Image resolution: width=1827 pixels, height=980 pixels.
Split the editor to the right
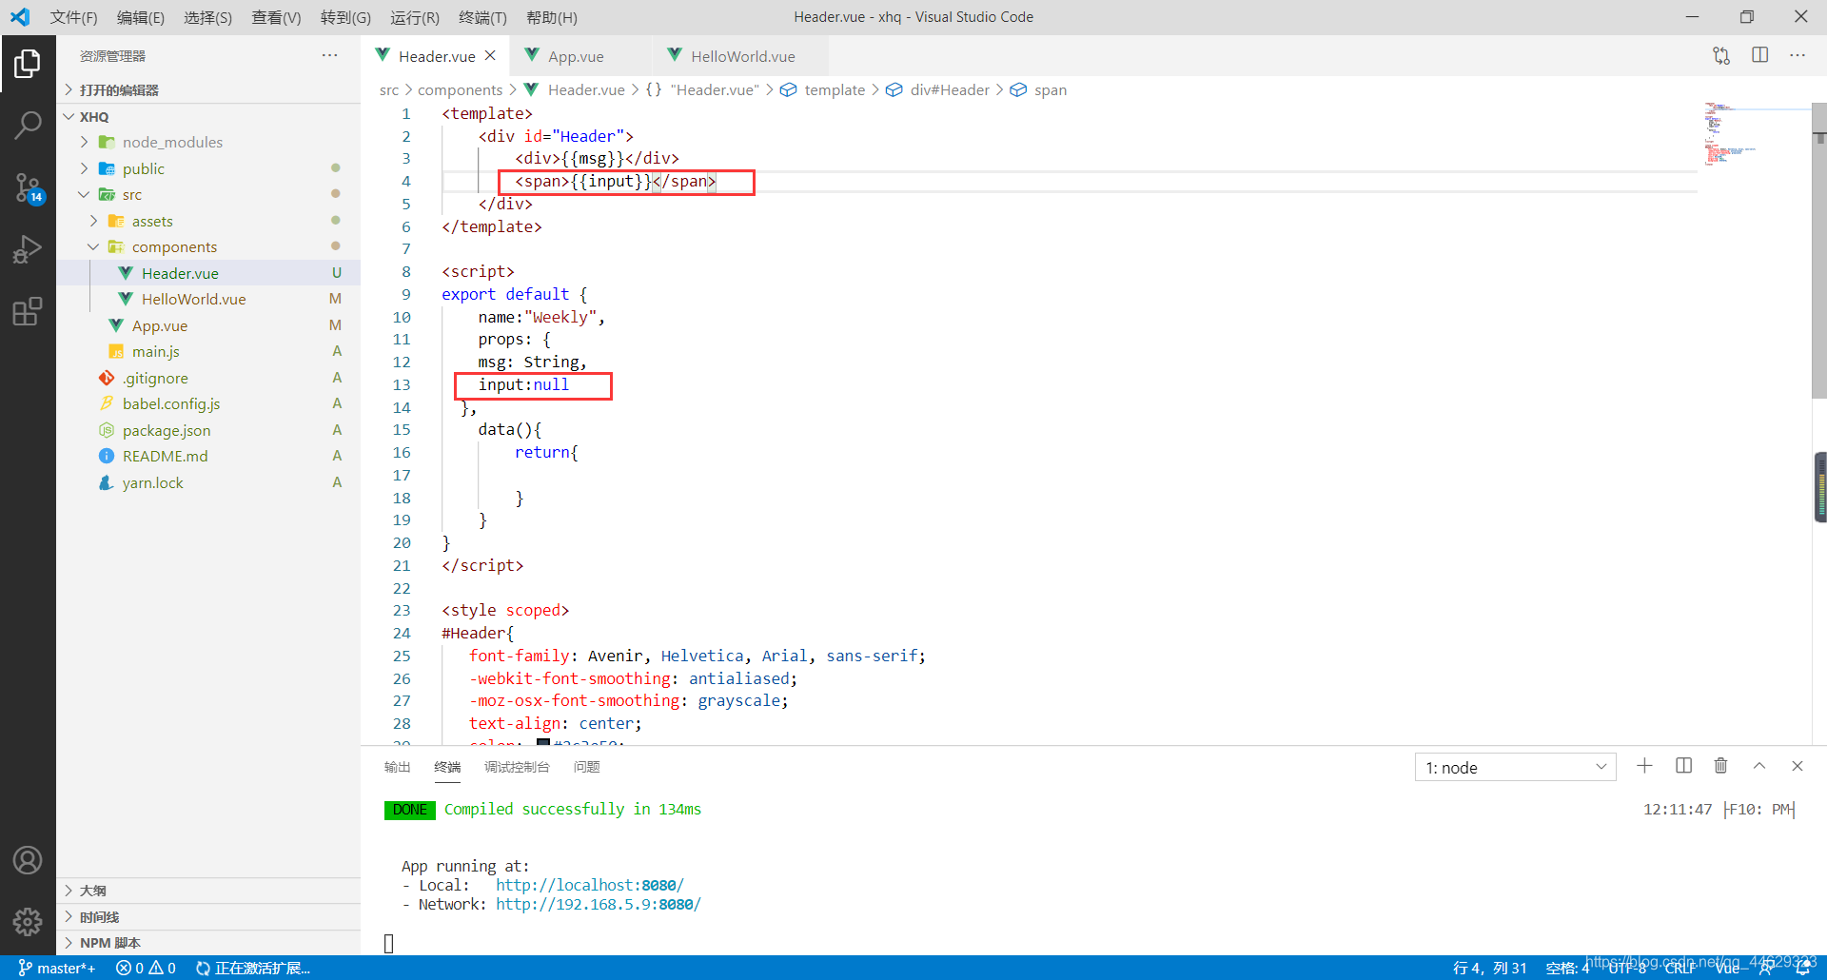click(x=1760, y=55)
